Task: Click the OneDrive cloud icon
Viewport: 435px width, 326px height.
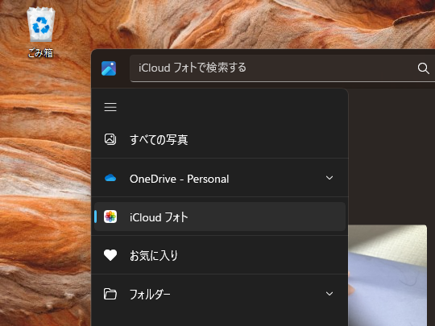Action: pyautogui.click(x=110, y=178)
